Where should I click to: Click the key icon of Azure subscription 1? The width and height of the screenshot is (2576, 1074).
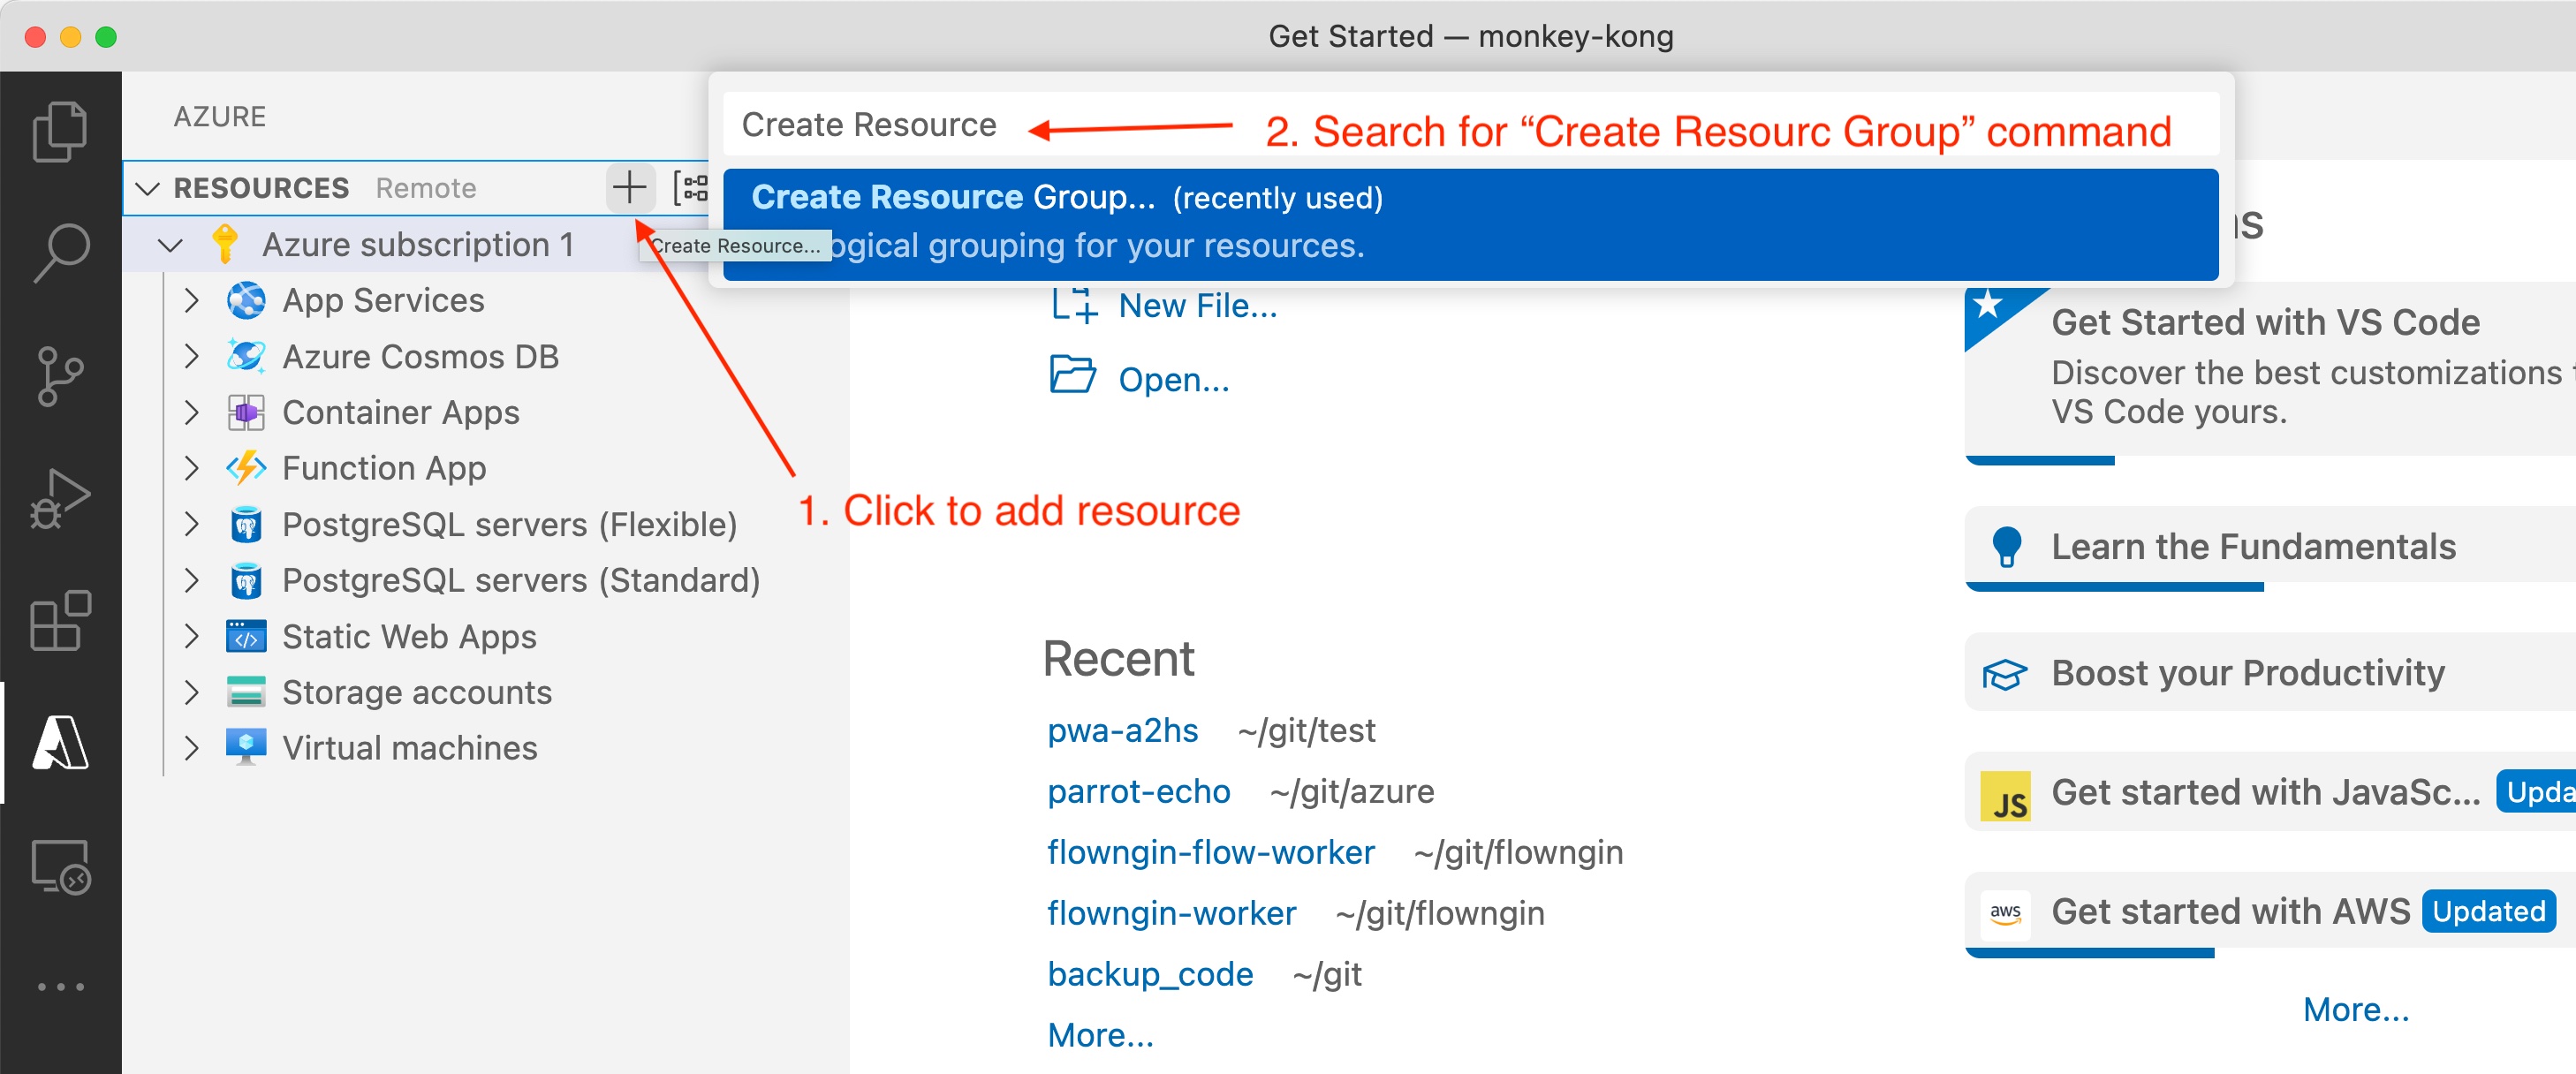225,244
